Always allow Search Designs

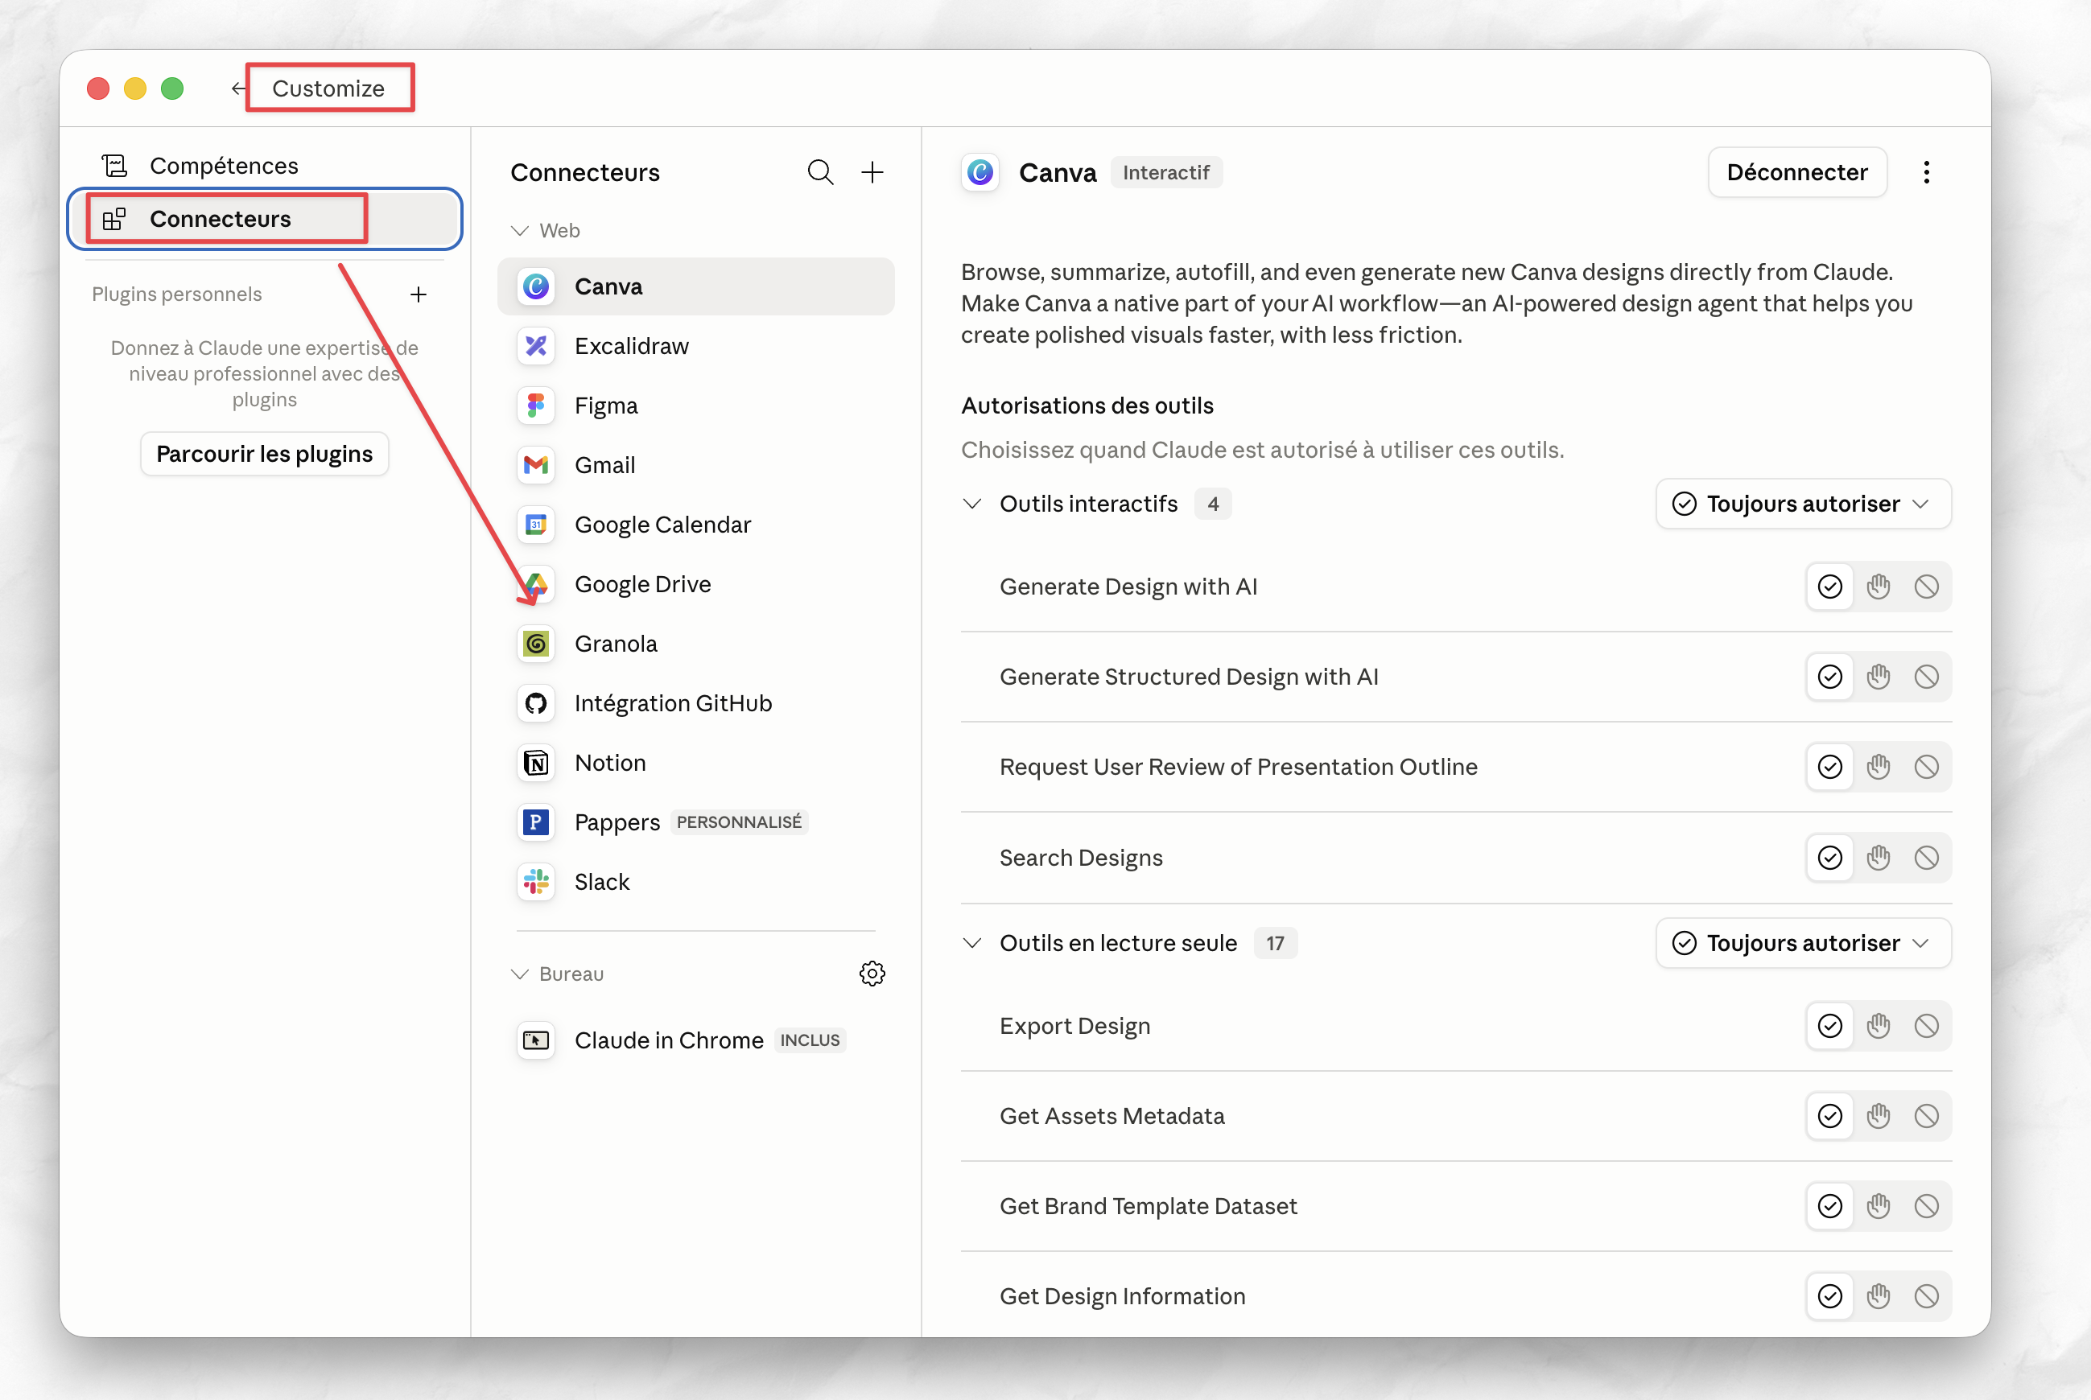pos(1829,858)
